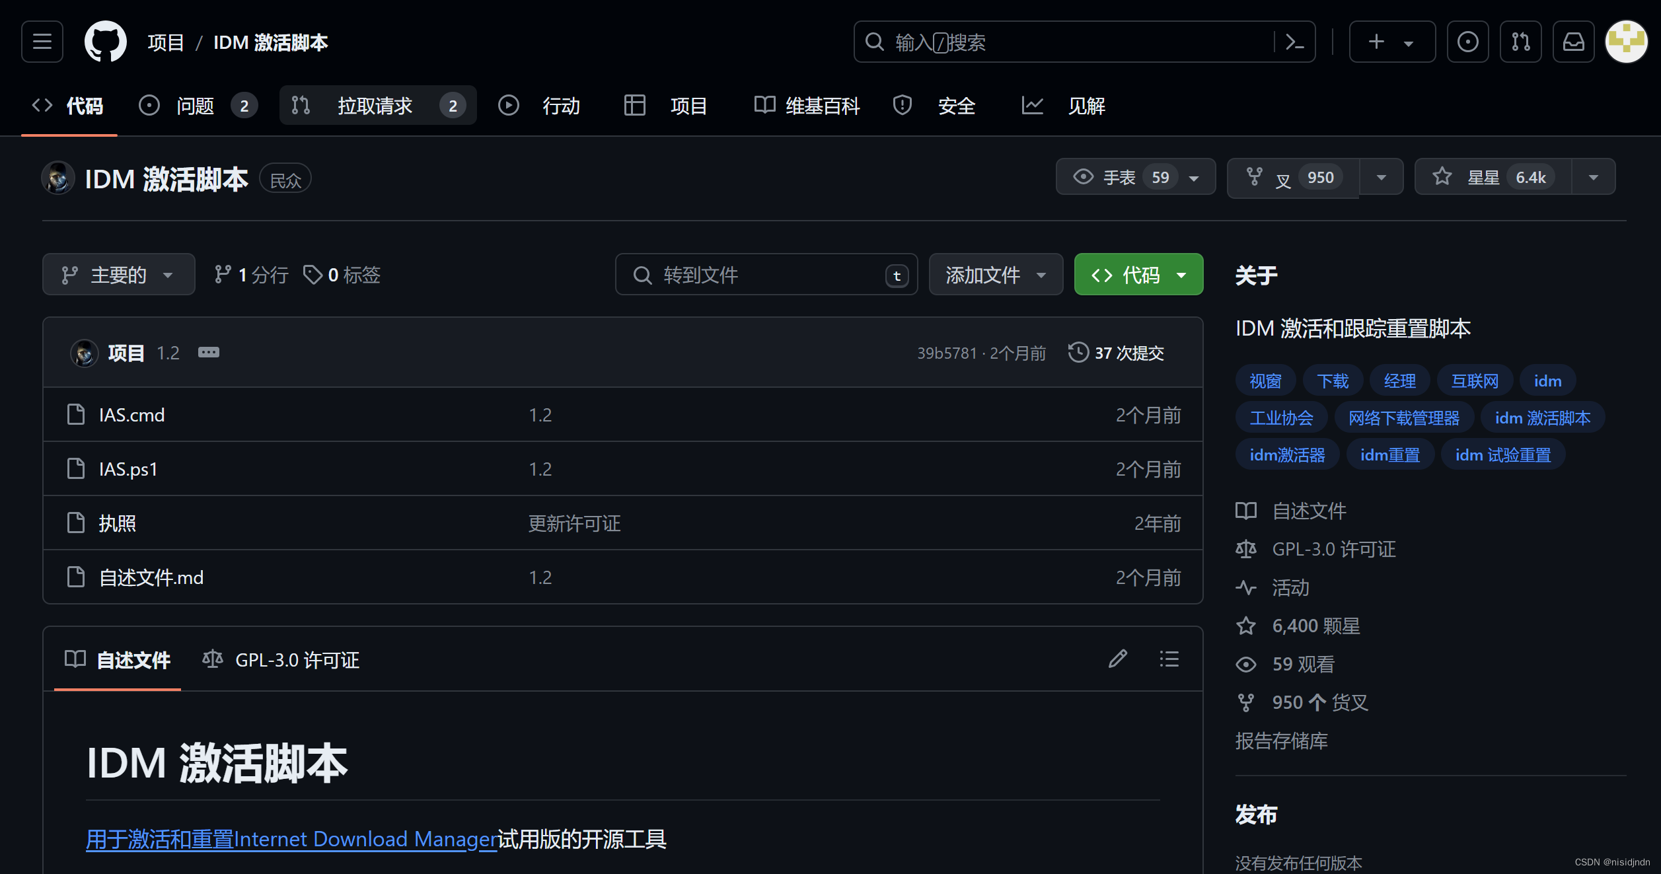Viewport: 1661px width, 874px height.
Task: Open the IAS.cmd file
Action: [x=132, y=414]
